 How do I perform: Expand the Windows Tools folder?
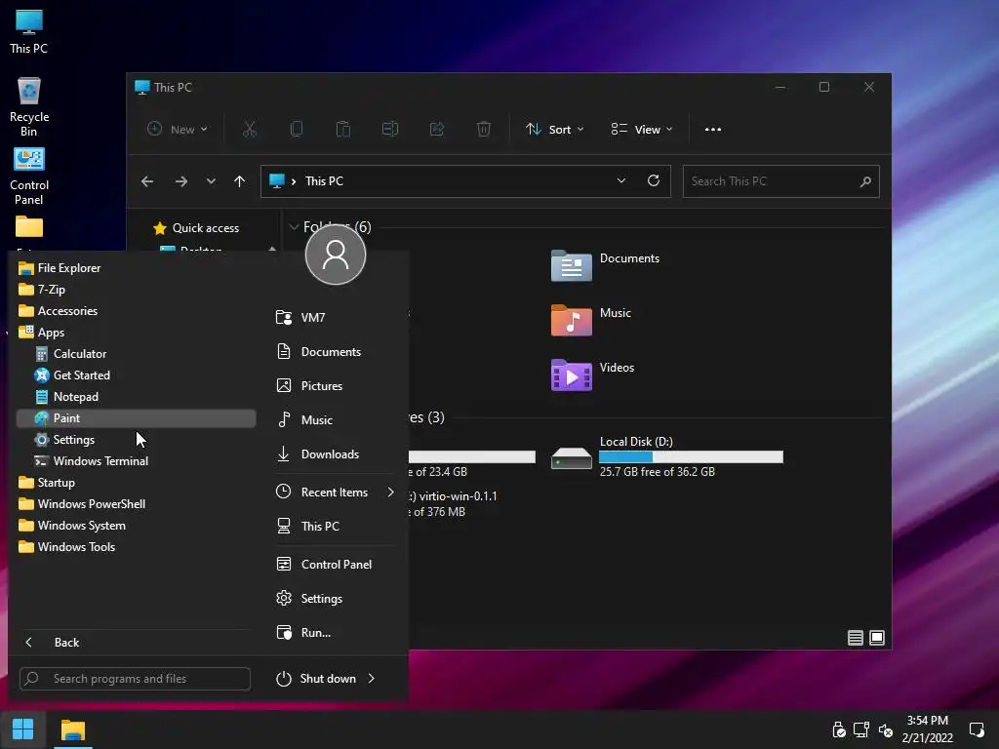point(135,547)
